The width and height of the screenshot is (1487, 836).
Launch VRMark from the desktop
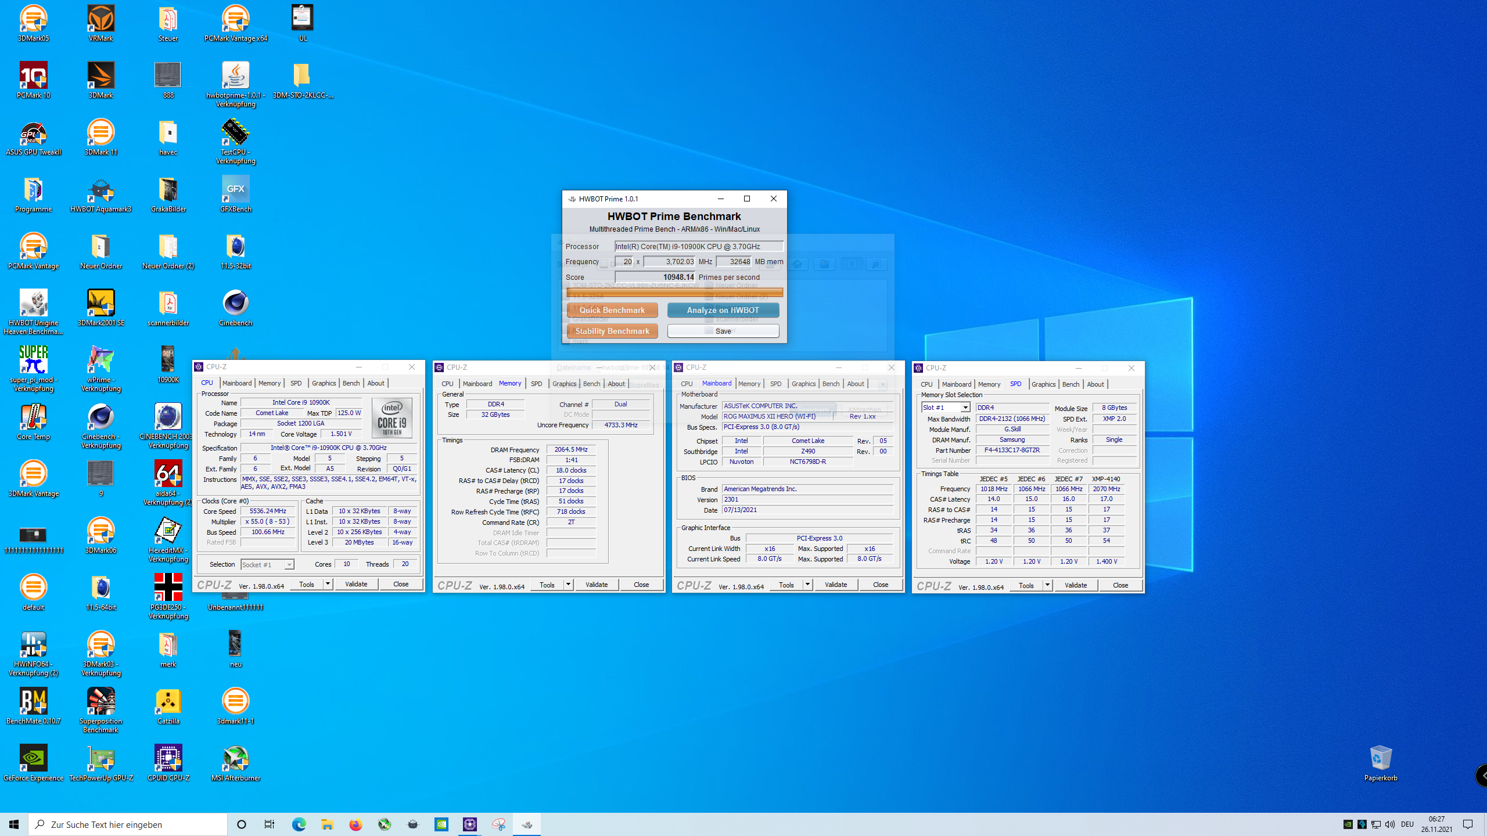point(100,23)
